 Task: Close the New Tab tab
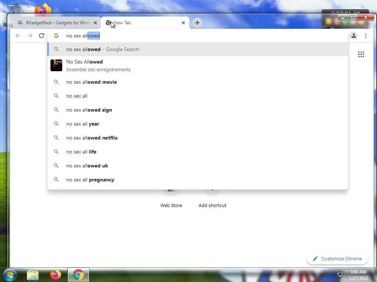pos(183,23)
